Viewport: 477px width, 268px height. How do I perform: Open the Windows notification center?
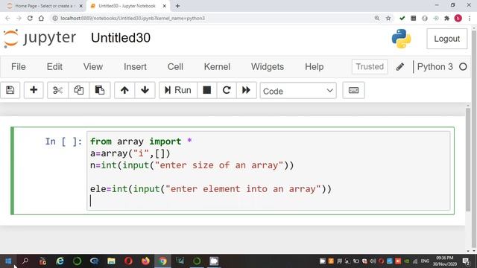(466, 261)
